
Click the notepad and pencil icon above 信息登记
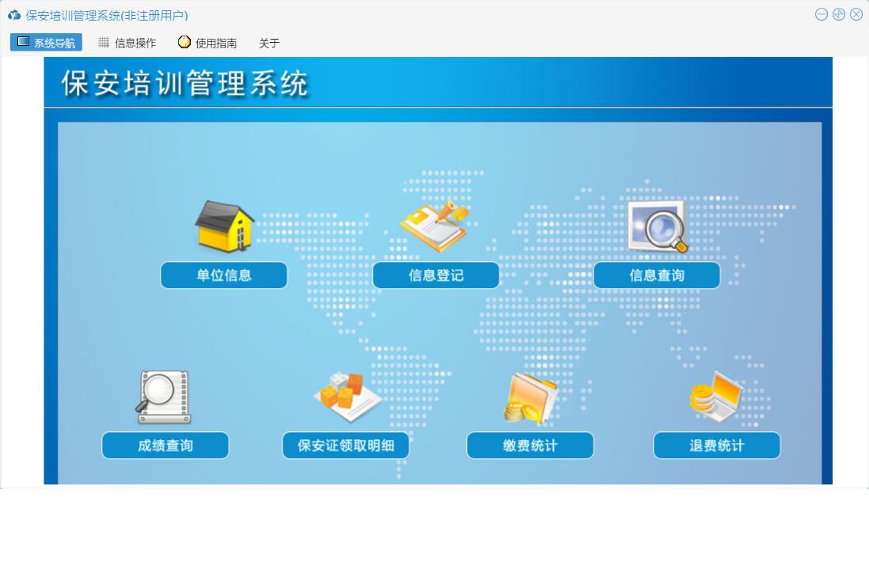(434, 226)
